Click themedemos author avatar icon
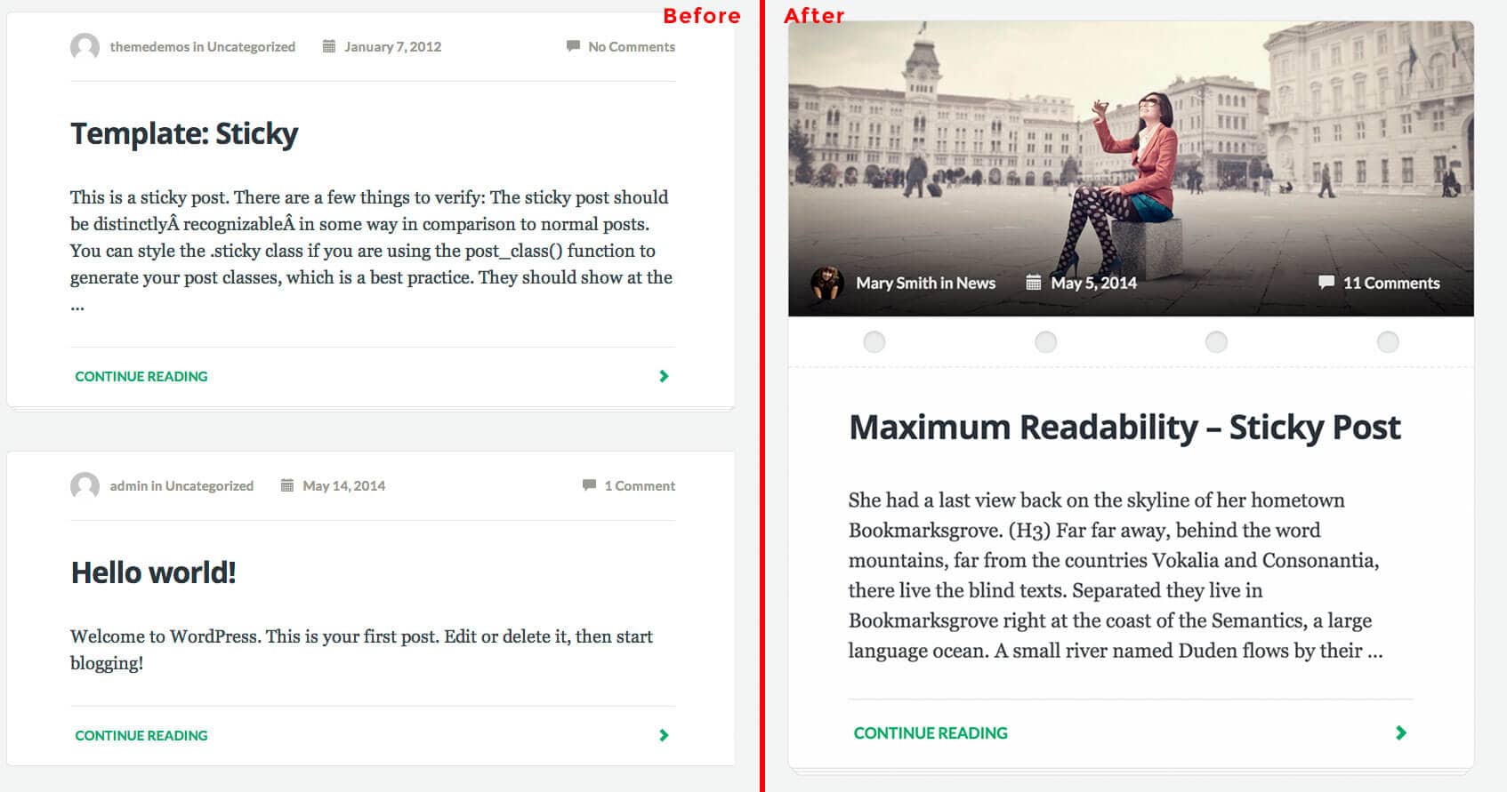This screenshot has width=1507, height=792. [85, 47]
